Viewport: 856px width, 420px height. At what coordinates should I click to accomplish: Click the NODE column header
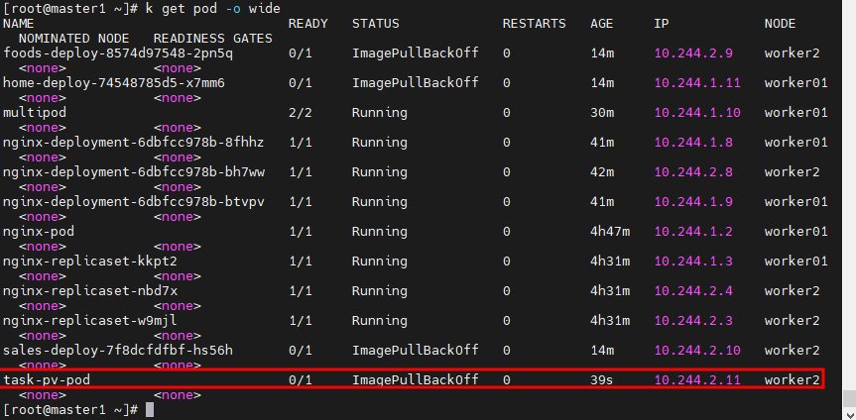point(780,24)
